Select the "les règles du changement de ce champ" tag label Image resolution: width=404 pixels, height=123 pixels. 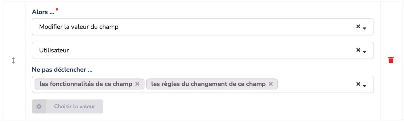[208, 84]
